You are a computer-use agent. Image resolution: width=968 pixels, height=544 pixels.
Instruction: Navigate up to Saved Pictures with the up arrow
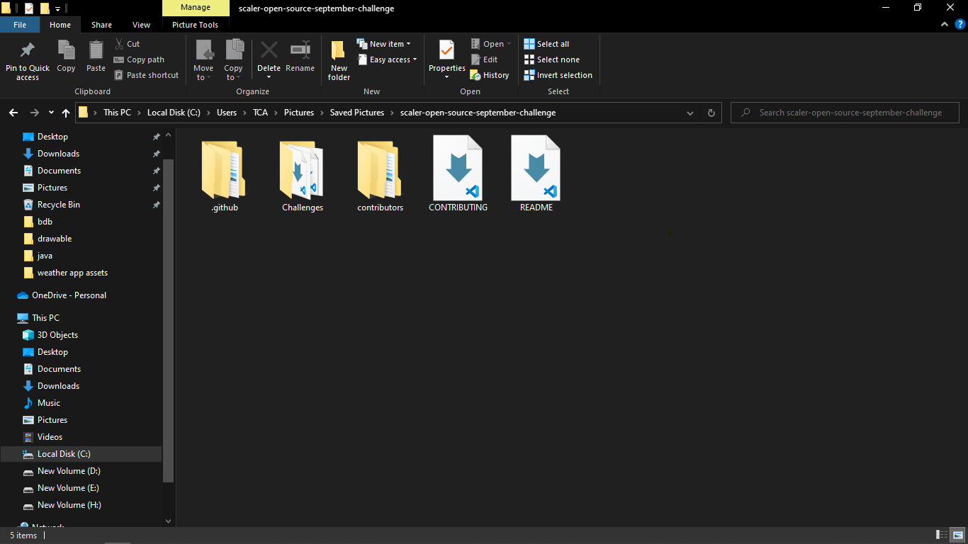[x=65, y=112]
